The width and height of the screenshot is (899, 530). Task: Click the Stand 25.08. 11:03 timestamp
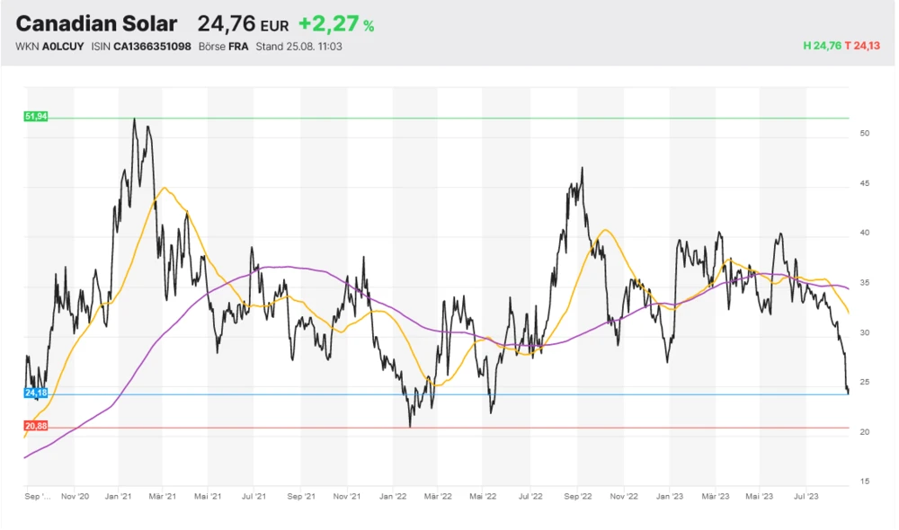[x=298, y=47]
